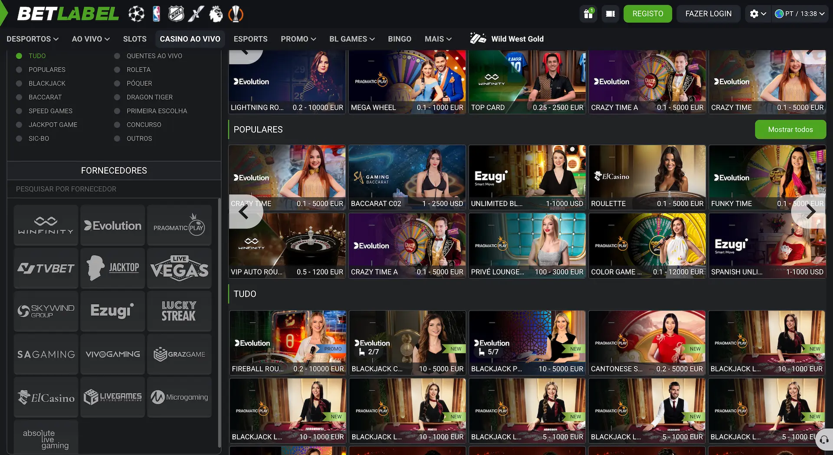Expand the DESPORTOS dropdown menu
Image resolution: width=833 pixels, height=455 pixels.
click(33, 39)
